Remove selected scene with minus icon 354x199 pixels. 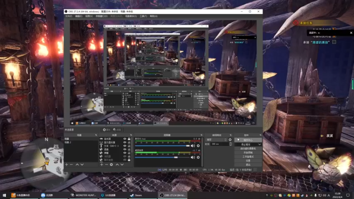[71, 165]
